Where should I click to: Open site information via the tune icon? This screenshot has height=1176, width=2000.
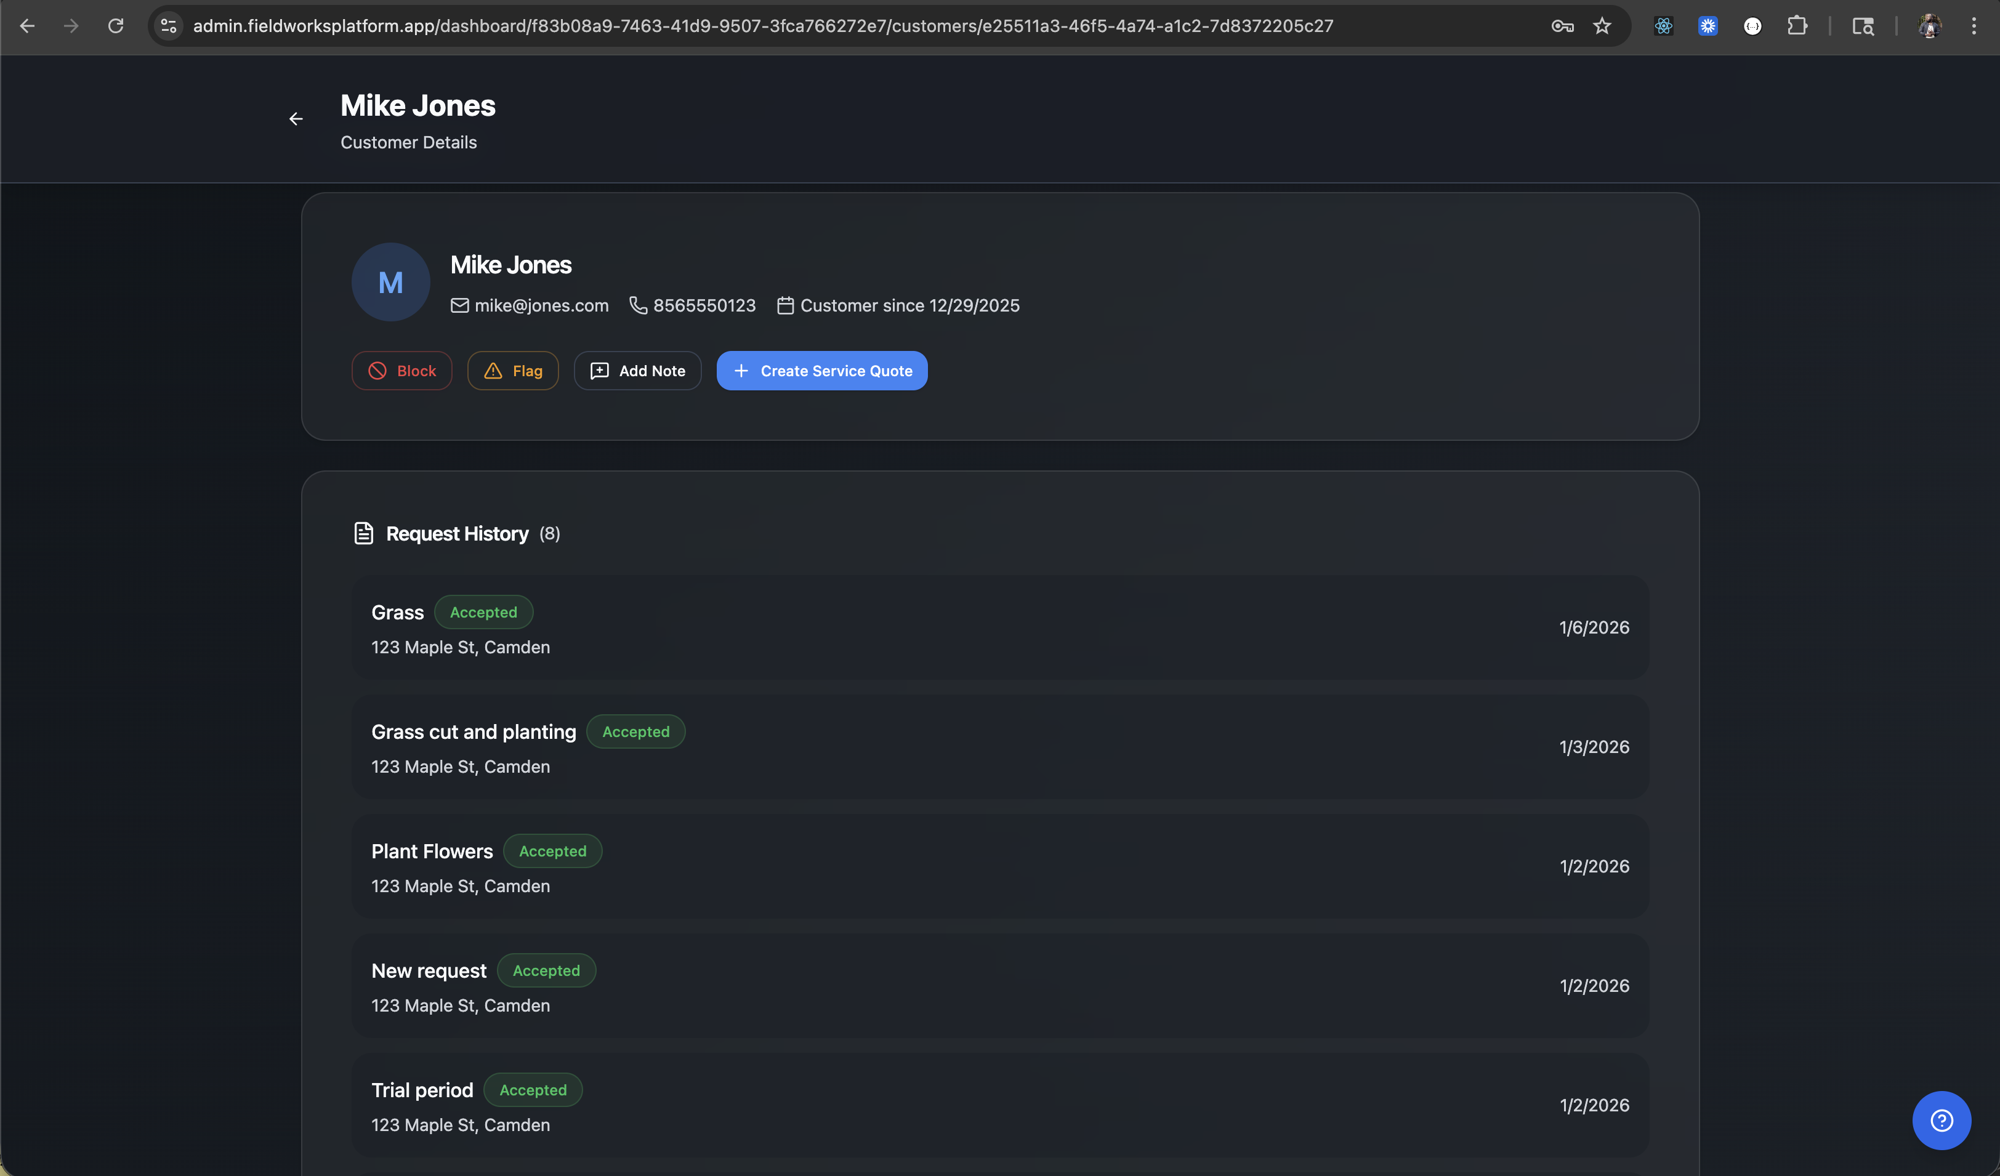coord(167,25)
